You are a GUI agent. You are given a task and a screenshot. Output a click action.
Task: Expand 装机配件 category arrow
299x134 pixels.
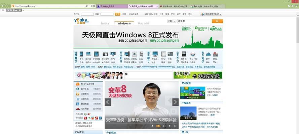coord(149,63)
